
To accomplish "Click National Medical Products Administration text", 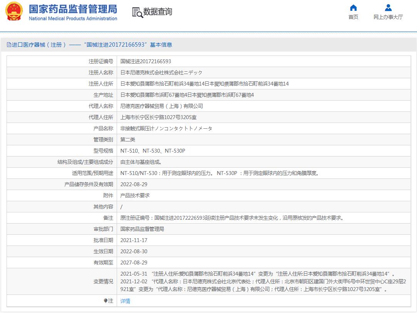I will (x=73, y=19).
